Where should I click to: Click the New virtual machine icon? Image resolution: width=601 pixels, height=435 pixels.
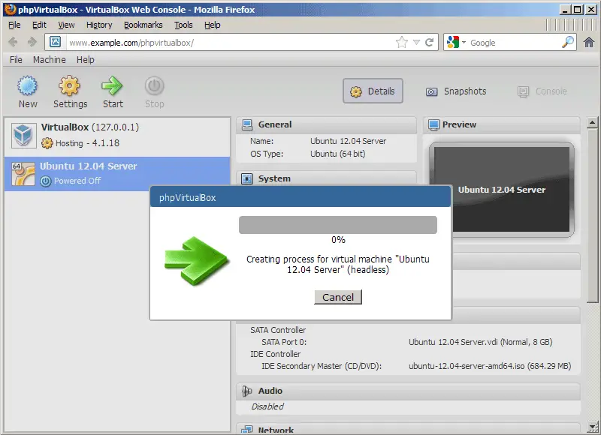point(28,85)
